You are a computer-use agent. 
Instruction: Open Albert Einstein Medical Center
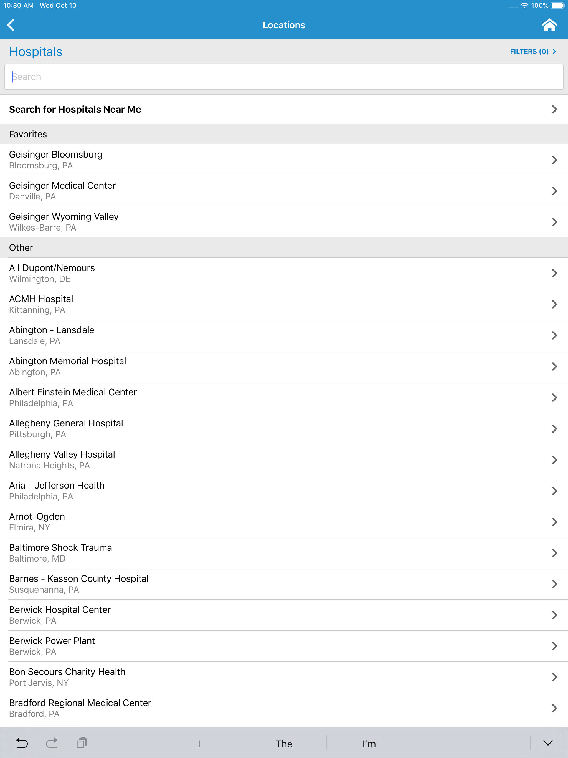(284, 398)
